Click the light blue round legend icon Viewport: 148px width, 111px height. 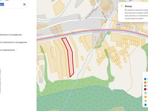click(146, 93)
